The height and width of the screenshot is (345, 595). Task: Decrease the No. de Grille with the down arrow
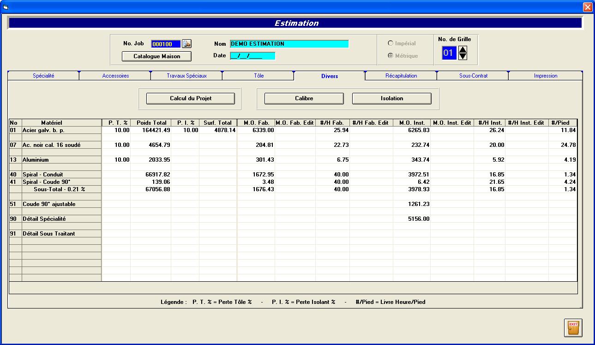(x=463, y=56)
